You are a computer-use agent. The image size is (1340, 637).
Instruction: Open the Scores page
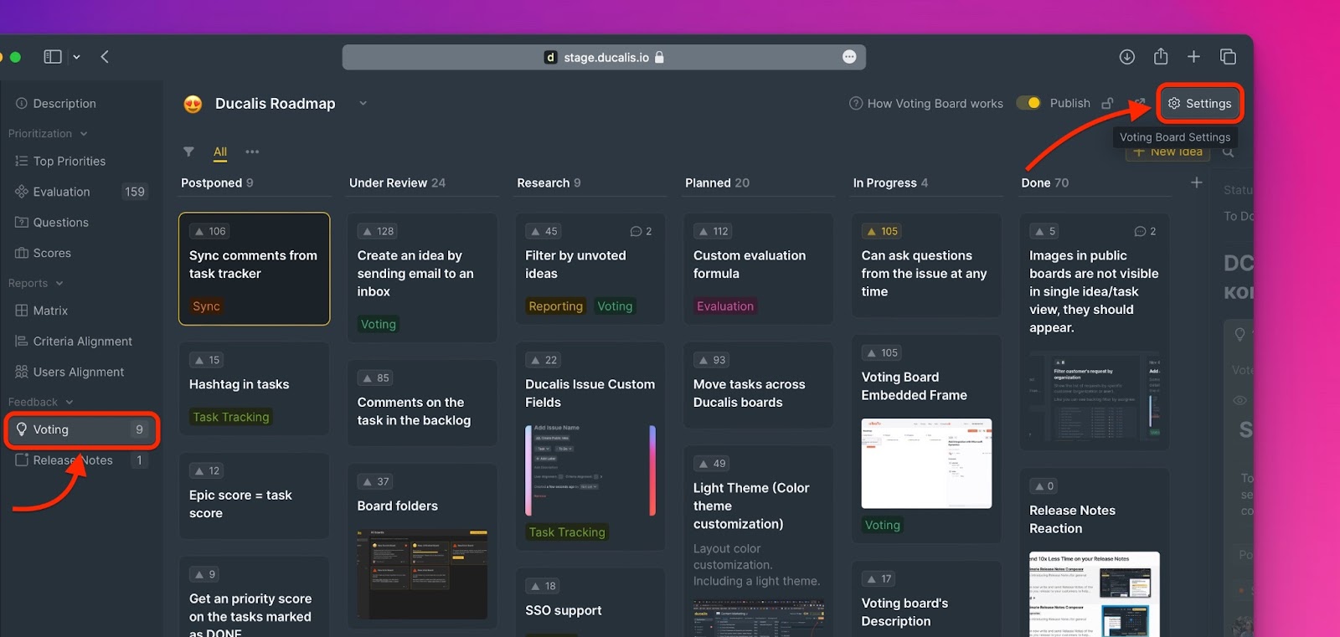click(44, 253)
